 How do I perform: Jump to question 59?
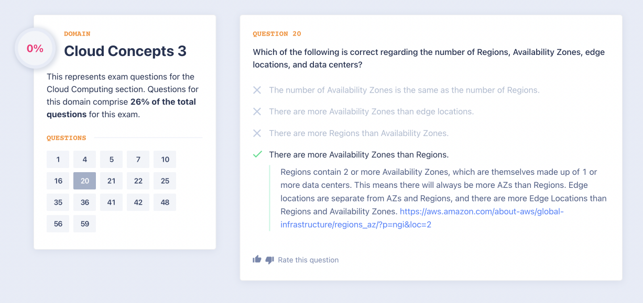click(x=85, y=224)
